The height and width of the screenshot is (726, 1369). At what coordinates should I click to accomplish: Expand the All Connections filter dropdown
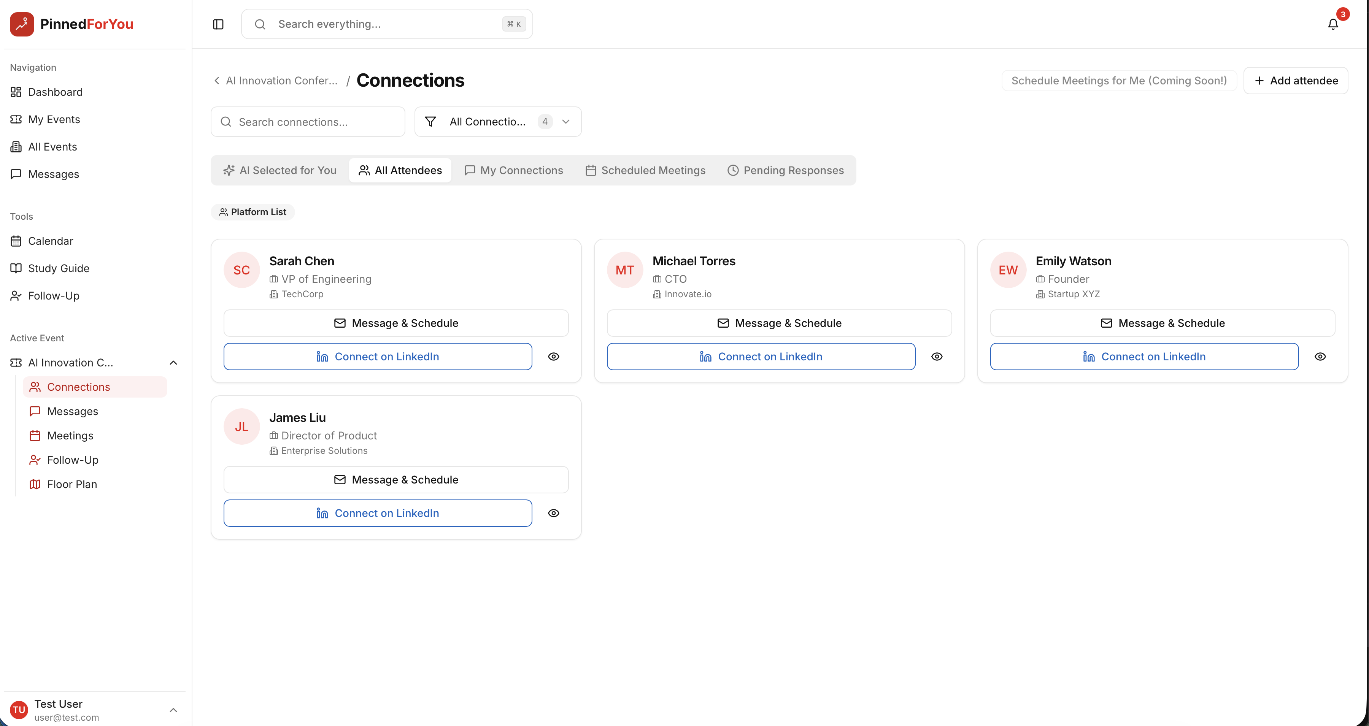tap(566, 121)
